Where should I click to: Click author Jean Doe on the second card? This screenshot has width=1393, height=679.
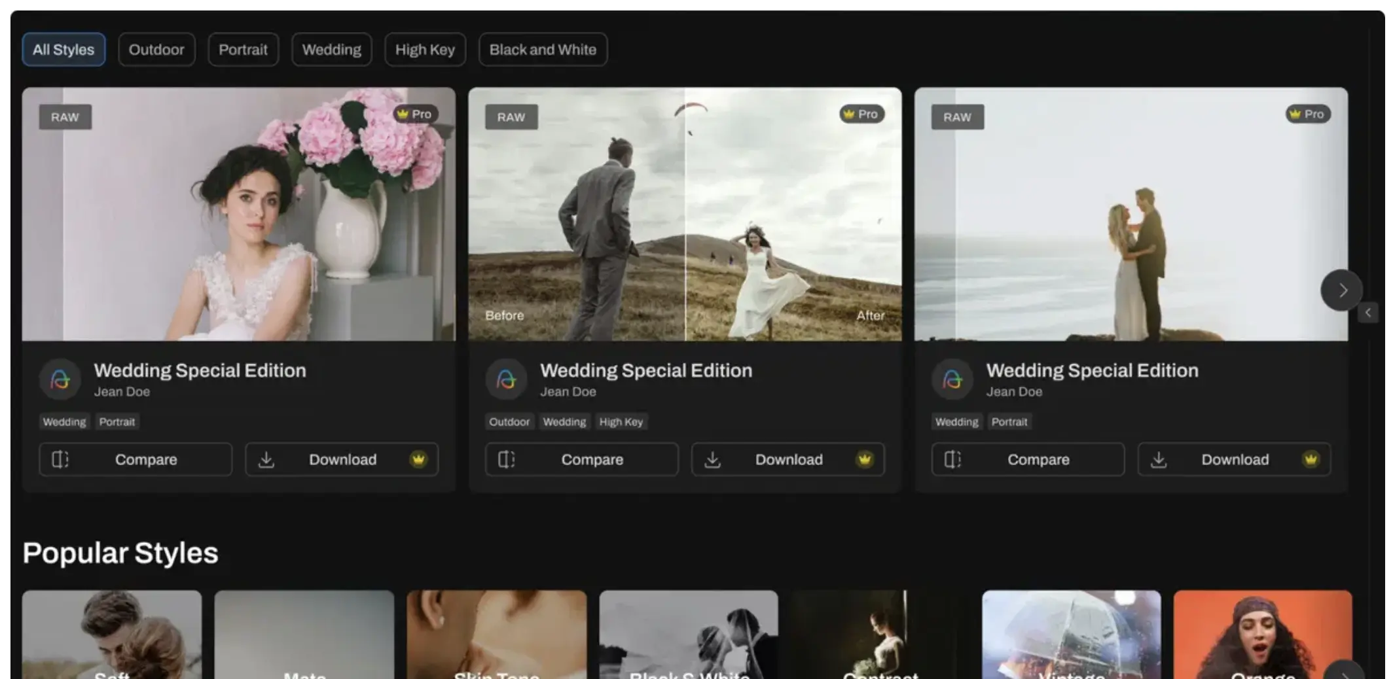click(568, 392)
